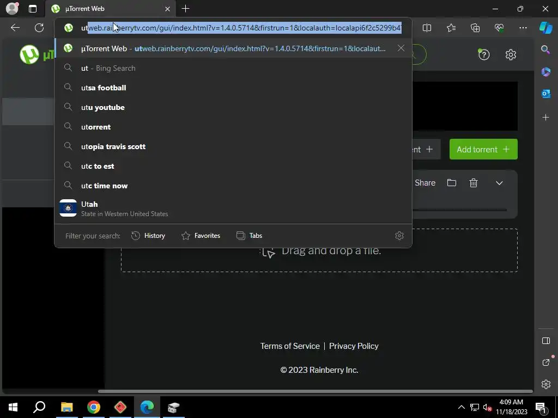Open µTorrent help question mark icon
Screen dimensions: 558x418
484,55
